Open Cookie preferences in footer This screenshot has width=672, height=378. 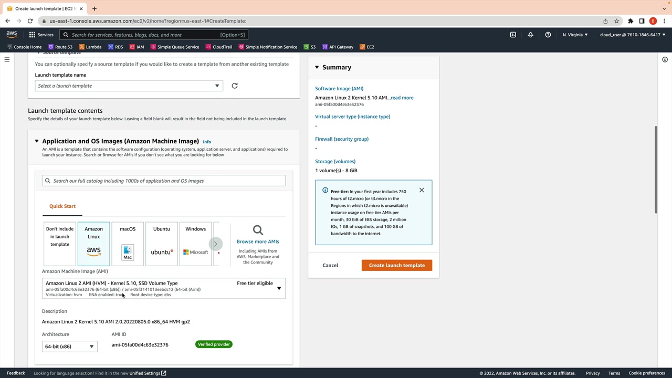647,373
